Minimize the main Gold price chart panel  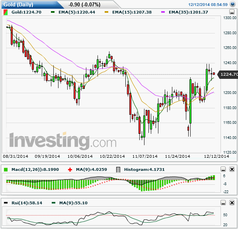(x=232, y=12)
